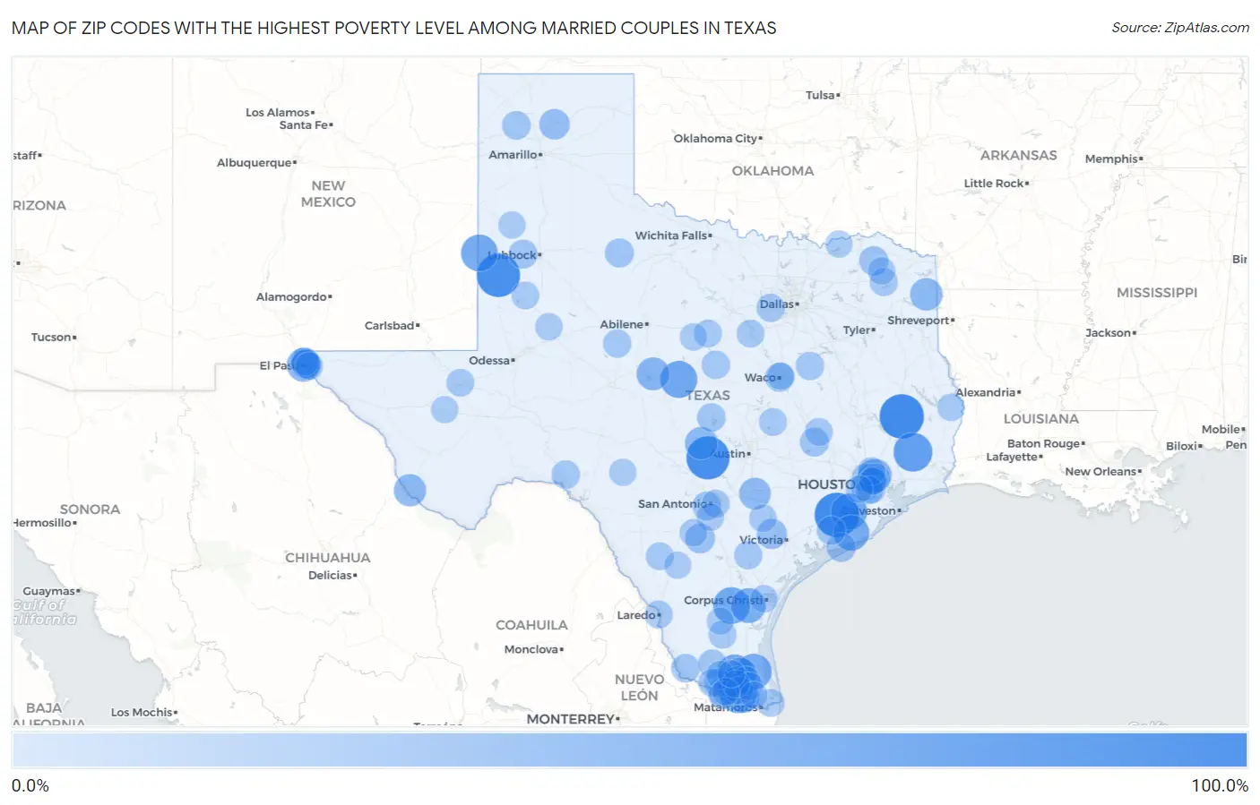1260x805 pixels.
Task: Click the Waco city label
Action: pos(761,378)
